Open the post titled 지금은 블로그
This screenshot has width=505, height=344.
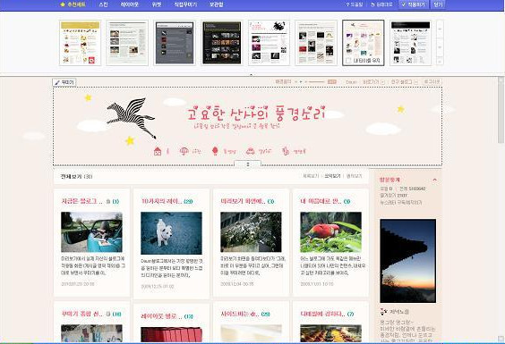(x=81, y=201)
